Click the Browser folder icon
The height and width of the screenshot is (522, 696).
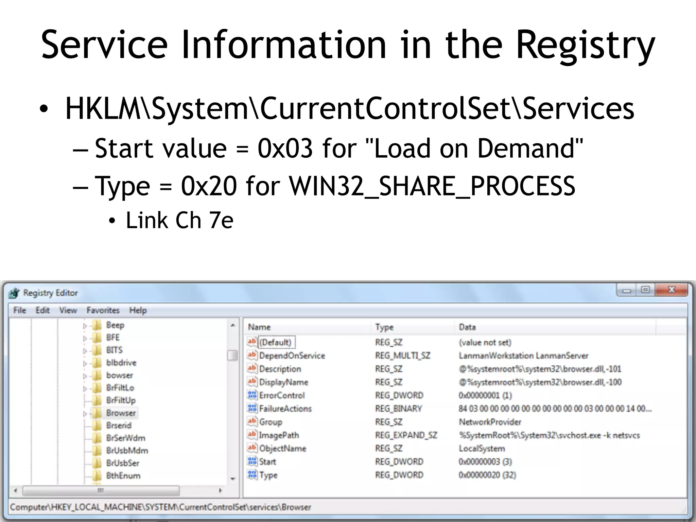pyautogui.click(x=97, y=413)
